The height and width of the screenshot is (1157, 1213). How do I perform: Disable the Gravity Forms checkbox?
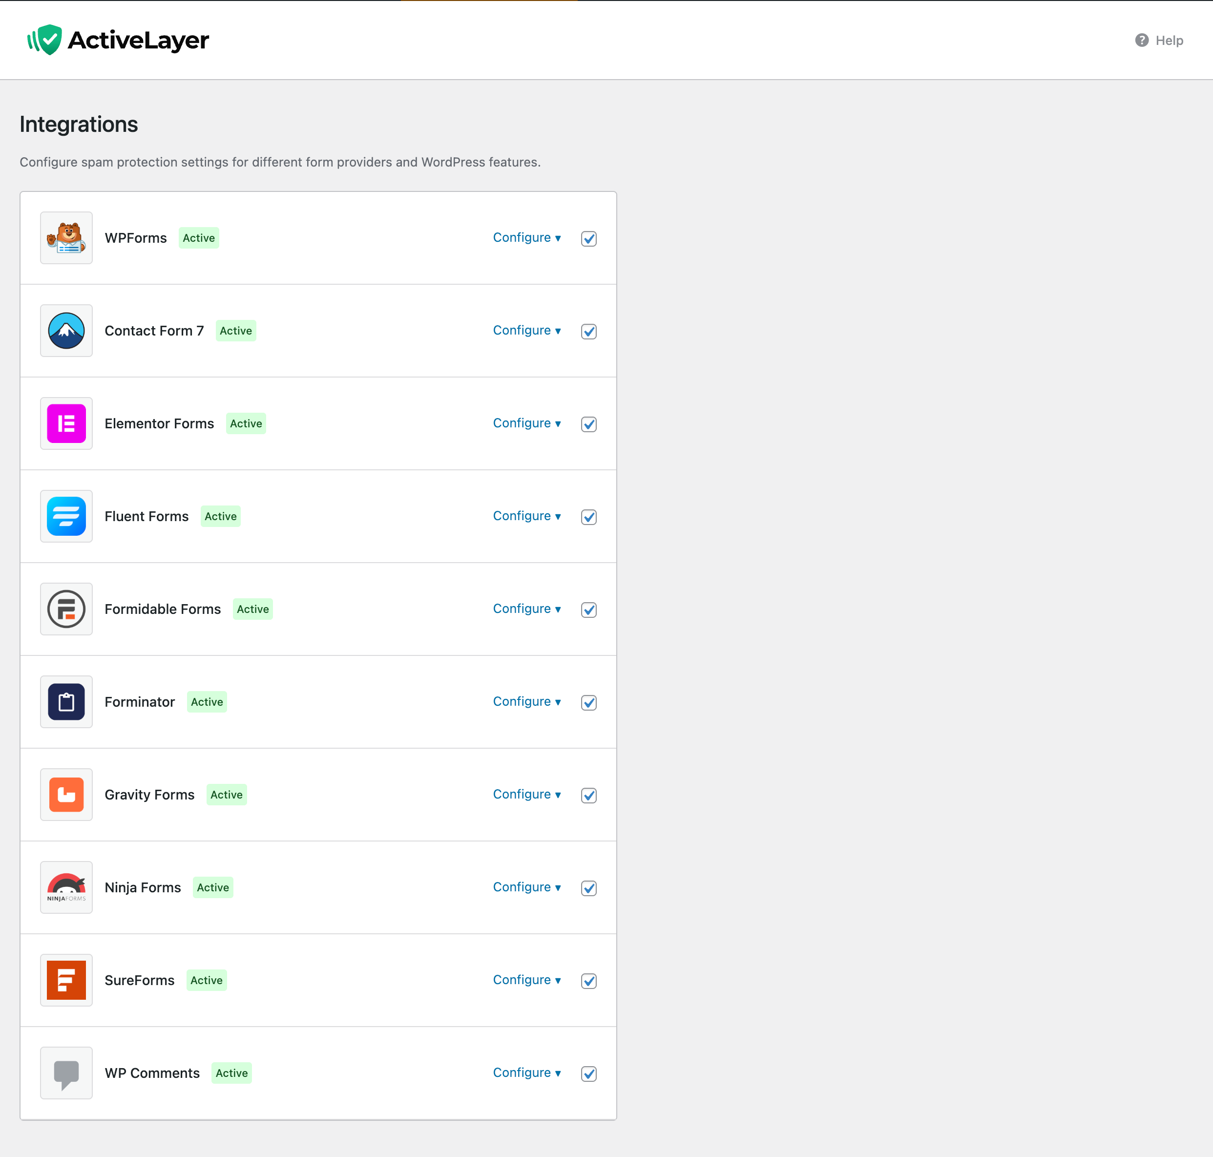click(589, 796)
